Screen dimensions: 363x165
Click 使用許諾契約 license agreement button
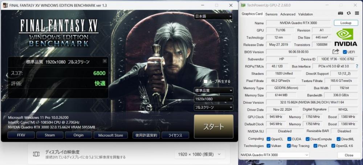coord(146,135)
